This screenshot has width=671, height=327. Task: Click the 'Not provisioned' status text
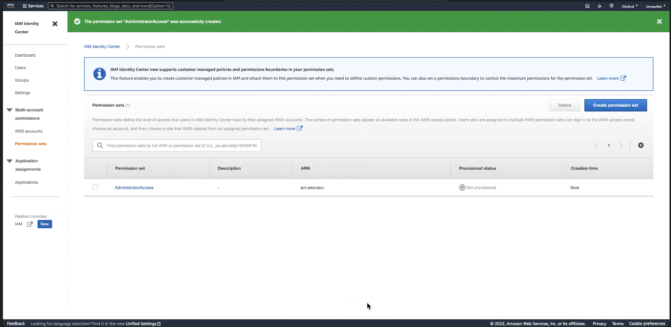[x=481, y=188]
